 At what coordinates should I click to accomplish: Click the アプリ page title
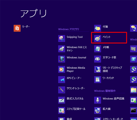pyautogui.click(x=33, y=13)
